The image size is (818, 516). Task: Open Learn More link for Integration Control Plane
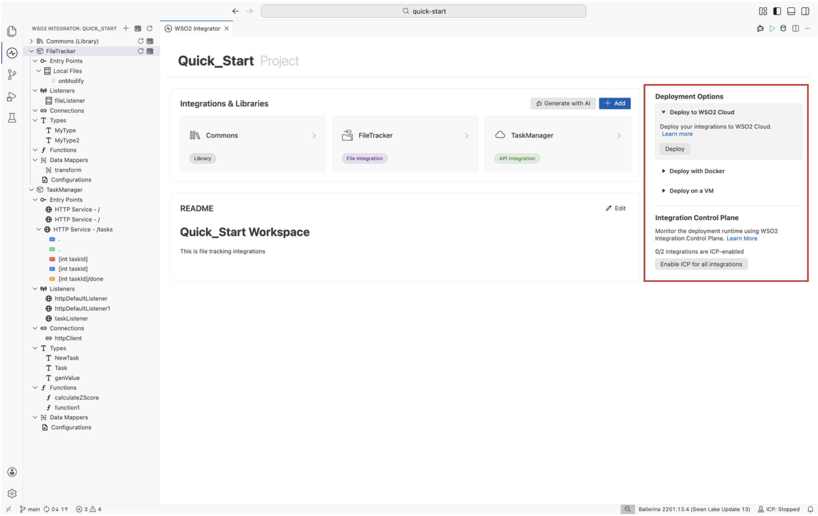742,238
